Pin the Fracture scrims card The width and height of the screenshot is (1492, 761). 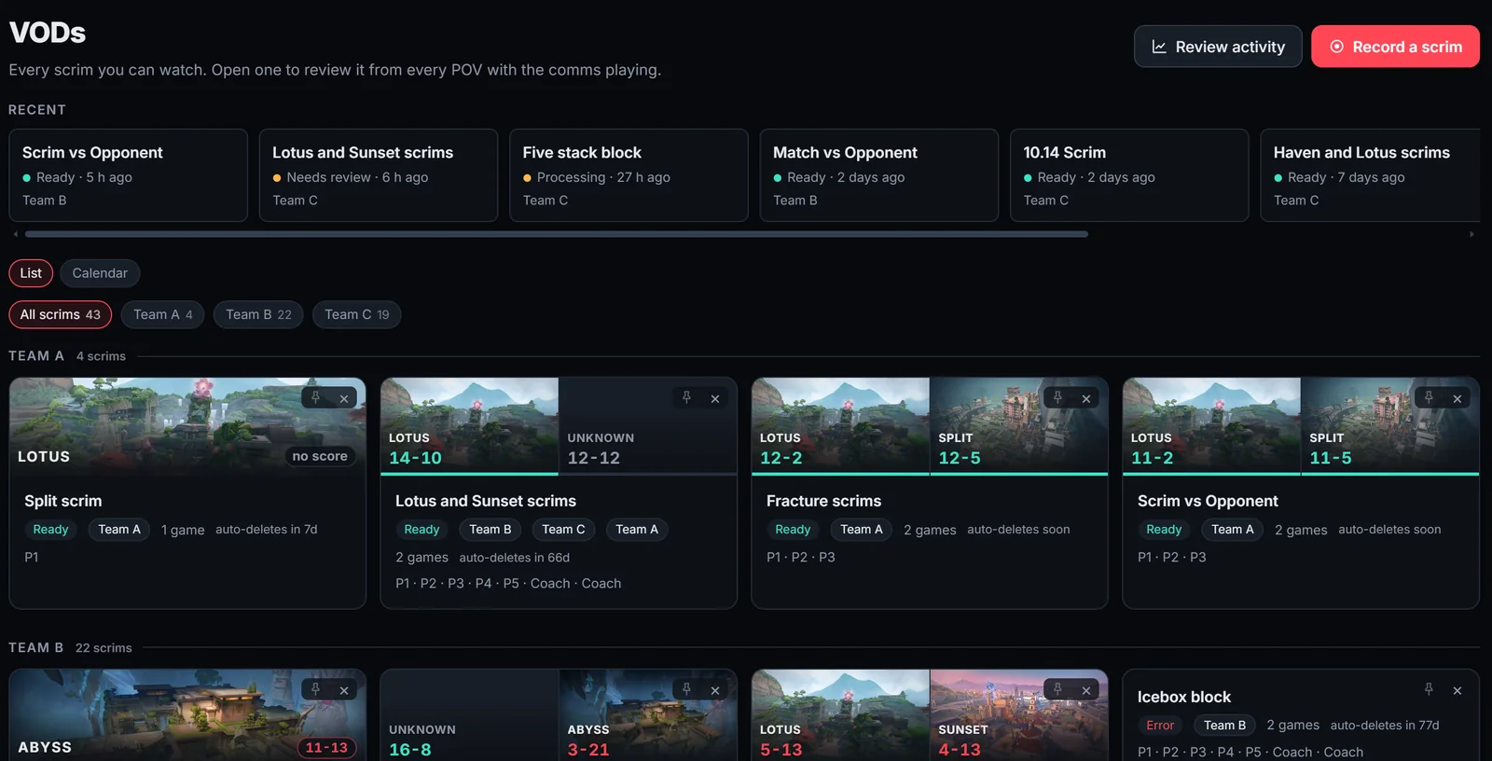click(1058, 398)
